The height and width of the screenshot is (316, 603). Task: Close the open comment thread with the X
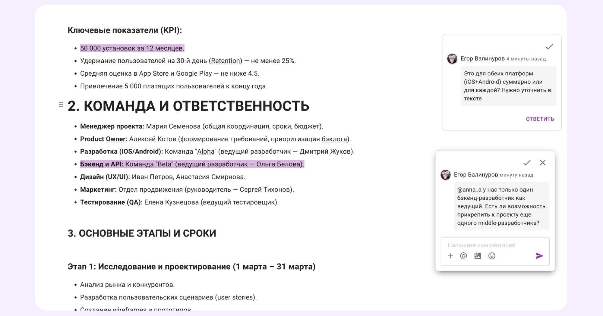coord(543,163)
